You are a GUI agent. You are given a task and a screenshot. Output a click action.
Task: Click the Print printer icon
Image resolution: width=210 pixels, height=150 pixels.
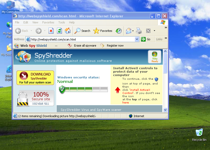[139, 31]
